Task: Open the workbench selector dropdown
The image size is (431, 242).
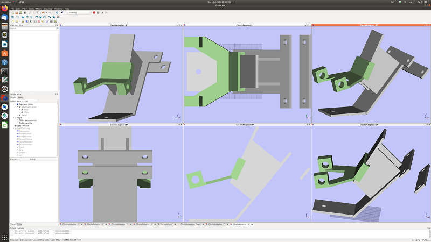Action: (78, 12)
